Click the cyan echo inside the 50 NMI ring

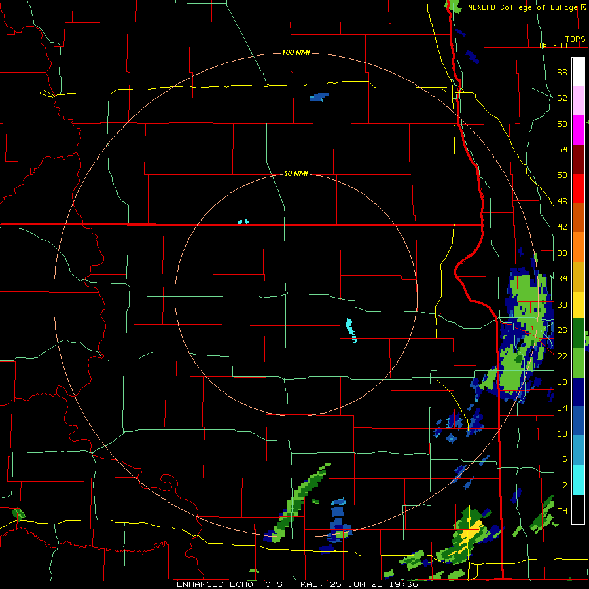coord(351,330)
